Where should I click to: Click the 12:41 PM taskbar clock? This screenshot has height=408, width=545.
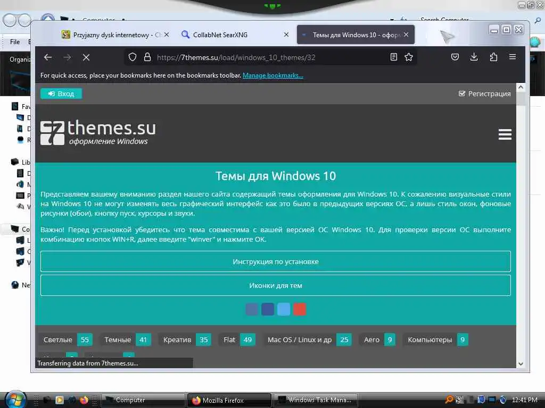click(x=525, y=399)
